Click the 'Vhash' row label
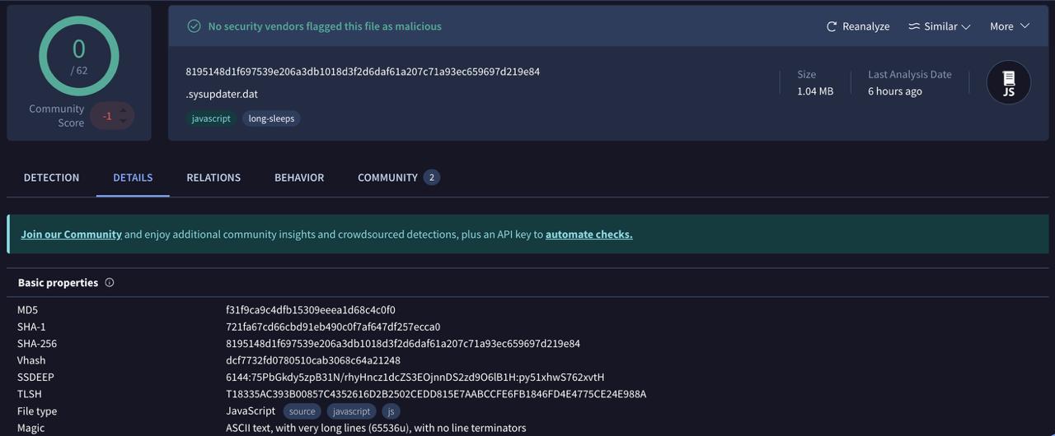The width and height of the screenshot is (1055, 436). [31, 360]
